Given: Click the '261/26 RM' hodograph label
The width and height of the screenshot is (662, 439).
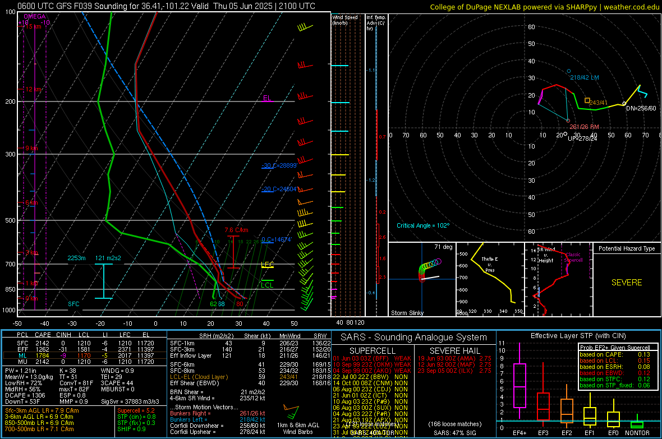Looking at the screenshot, I should [585, 127].
